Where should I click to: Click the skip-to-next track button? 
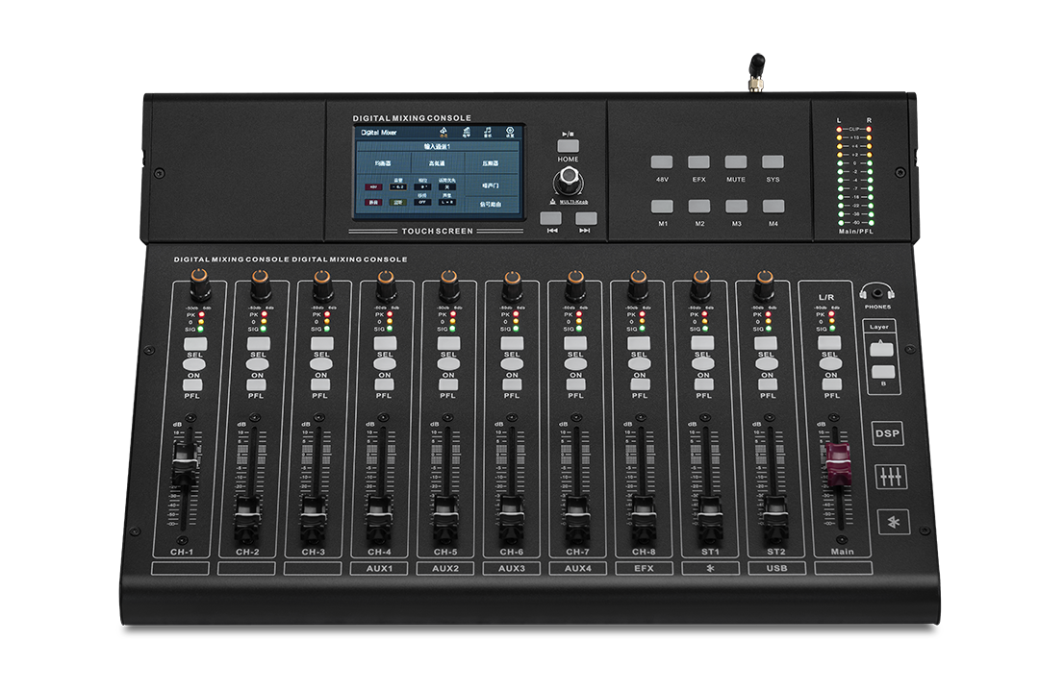tap(586, 218)
